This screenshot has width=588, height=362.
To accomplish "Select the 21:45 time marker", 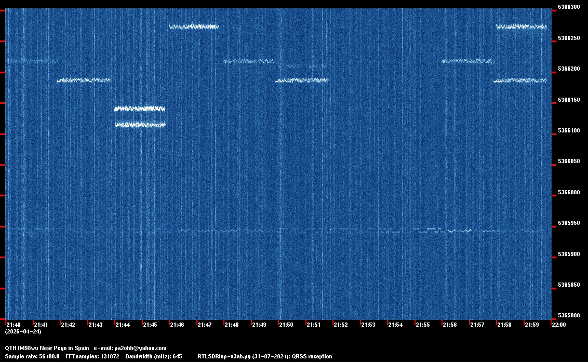I will pos(150,325).
